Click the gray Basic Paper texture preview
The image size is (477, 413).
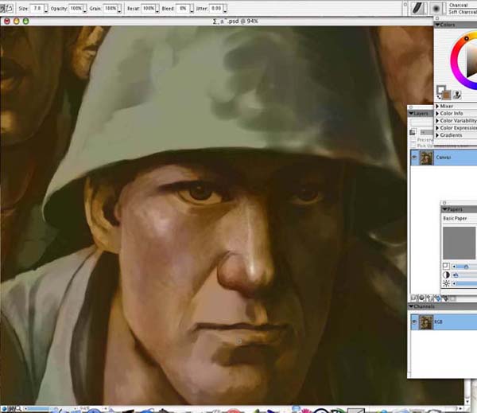pyautogui.click(x=459, y=243)
